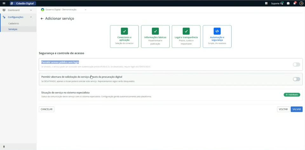The width and height of the screenshot is (305, 150).
Task: Open the hamburger menu icon
Action: coord(4,3)
